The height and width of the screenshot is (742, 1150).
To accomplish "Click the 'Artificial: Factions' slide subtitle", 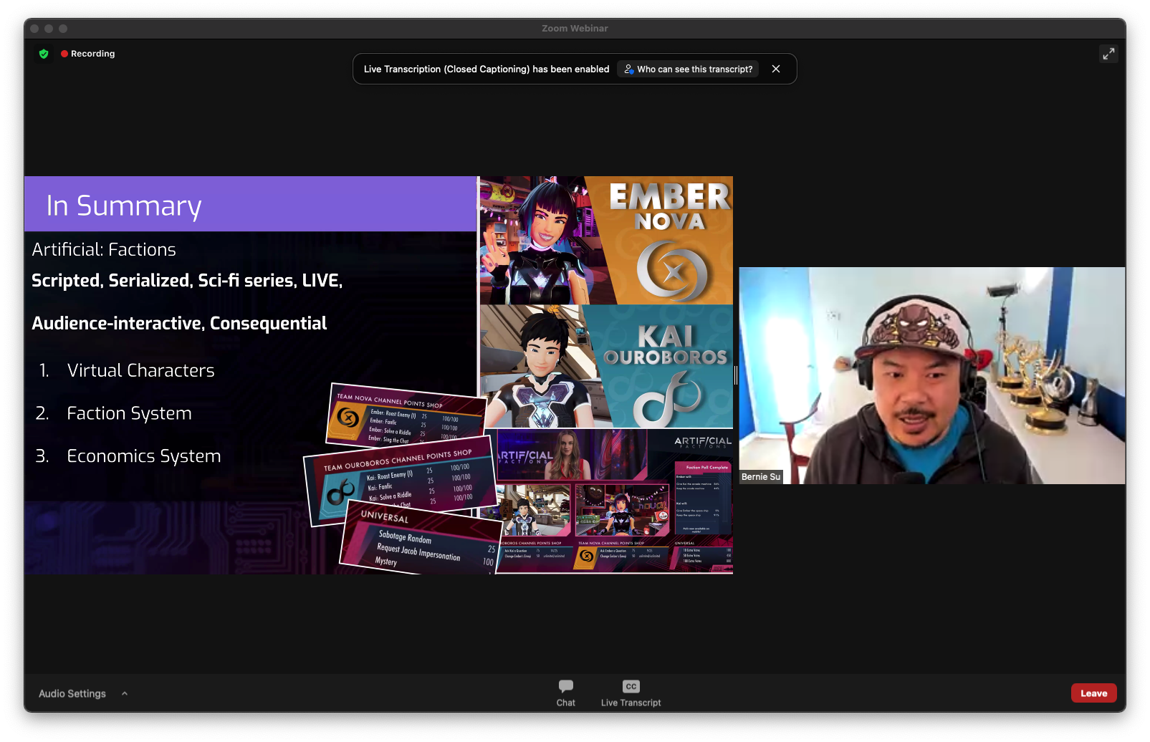I will tap(104, 249).
